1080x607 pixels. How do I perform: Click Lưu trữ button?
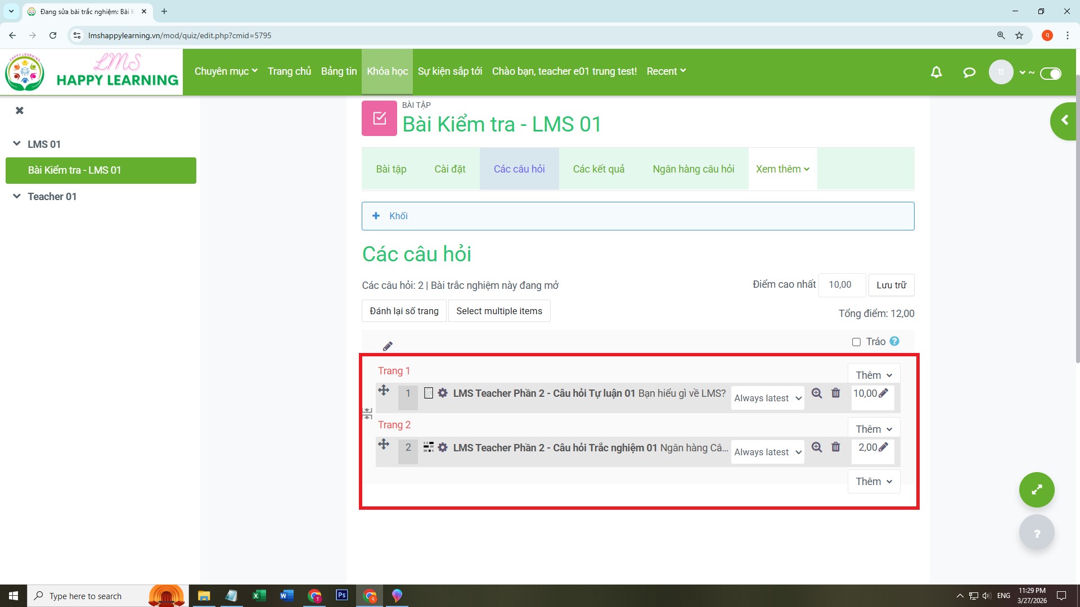[891, 285]
